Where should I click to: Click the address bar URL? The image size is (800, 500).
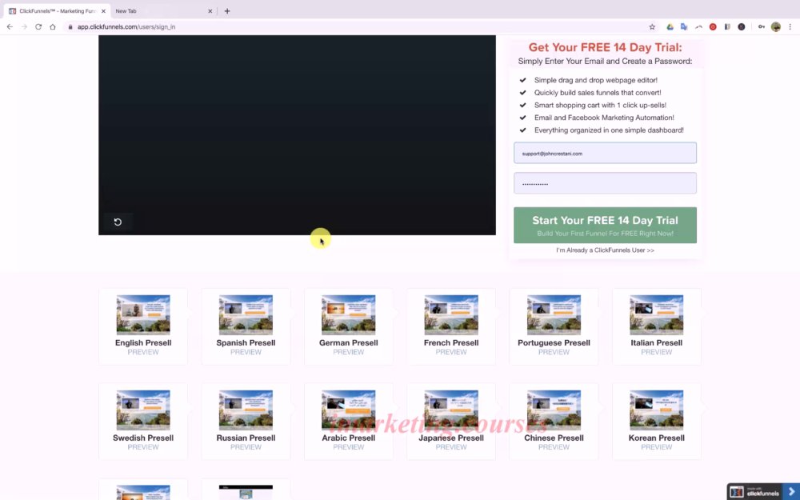tap(126, 26)
